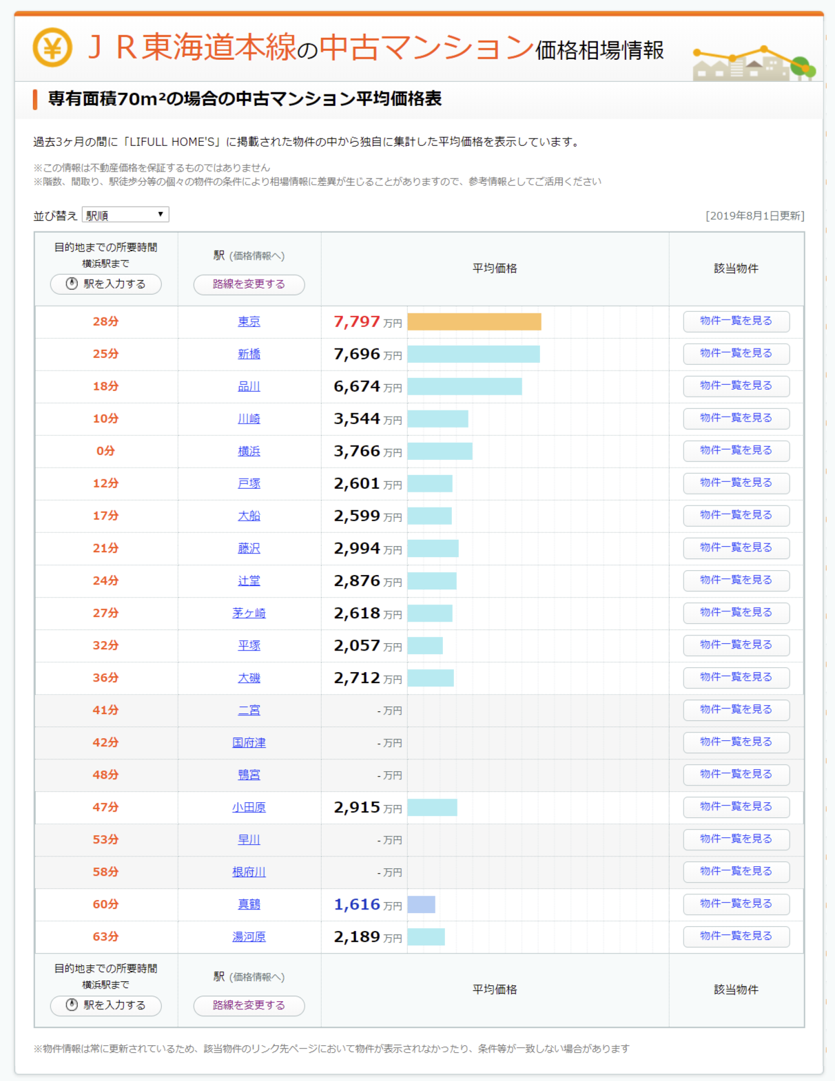Click 物件一覧を見る for 品川 row
This screenshot has width=835, height=1081.
[736, 386]
